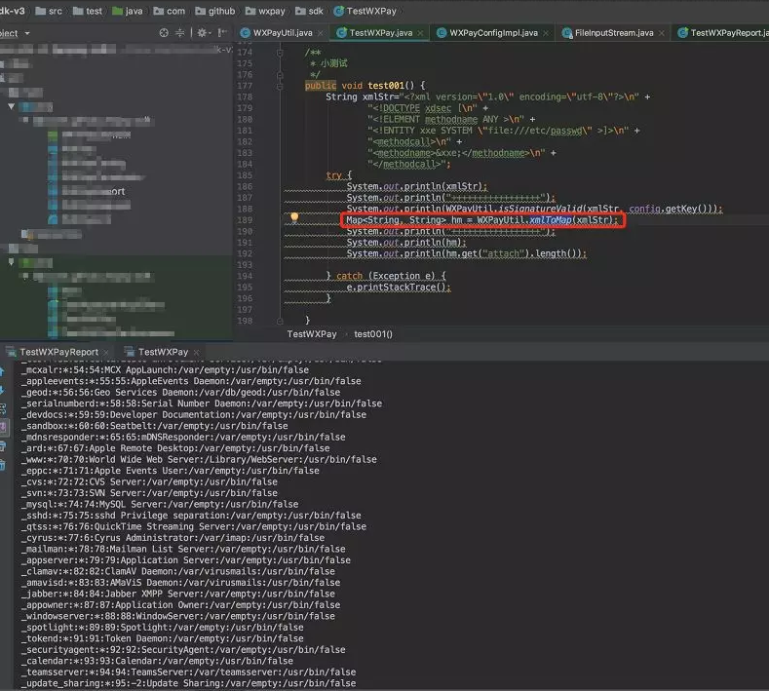The width and height of the screenshot is (769, 691).
Task: Click the locate/scroll-from-source target icon
Action: coord(164,33)
